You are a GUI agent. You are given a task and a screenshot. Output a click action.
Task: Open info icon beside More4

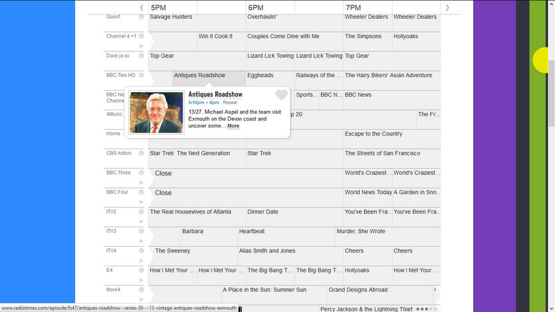(142, 289)
